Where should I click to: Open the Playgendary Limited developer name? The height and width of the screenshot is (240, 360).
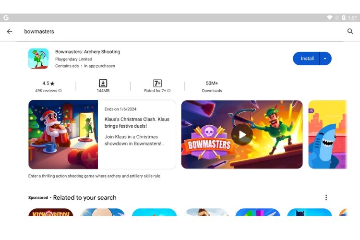(73, 59)
